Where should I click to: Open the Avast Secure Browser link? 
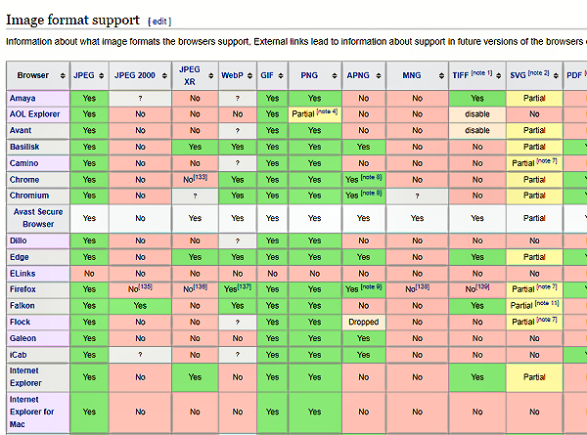[38, 218]
